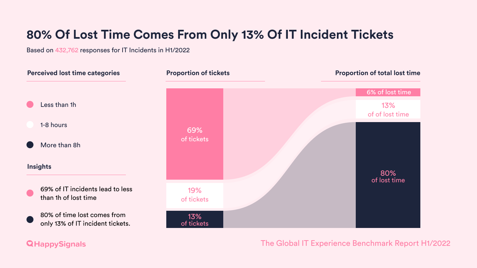Click the HappySignals logo icon

click(30, 244)
